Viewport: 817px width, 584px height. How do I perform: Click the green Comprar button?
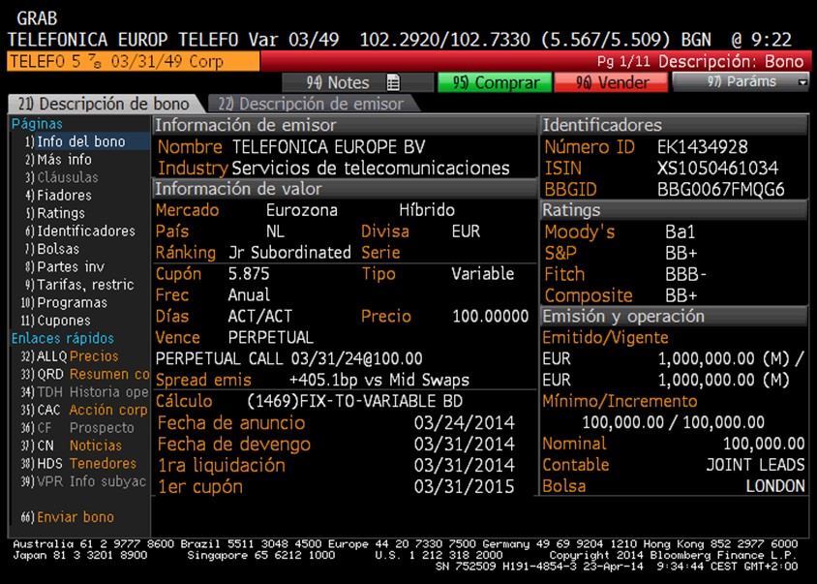click(x=495, y=82)
